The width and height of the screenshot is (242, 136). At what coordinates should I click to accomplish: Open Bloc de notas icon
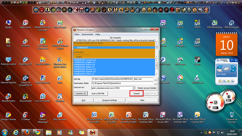60,116
